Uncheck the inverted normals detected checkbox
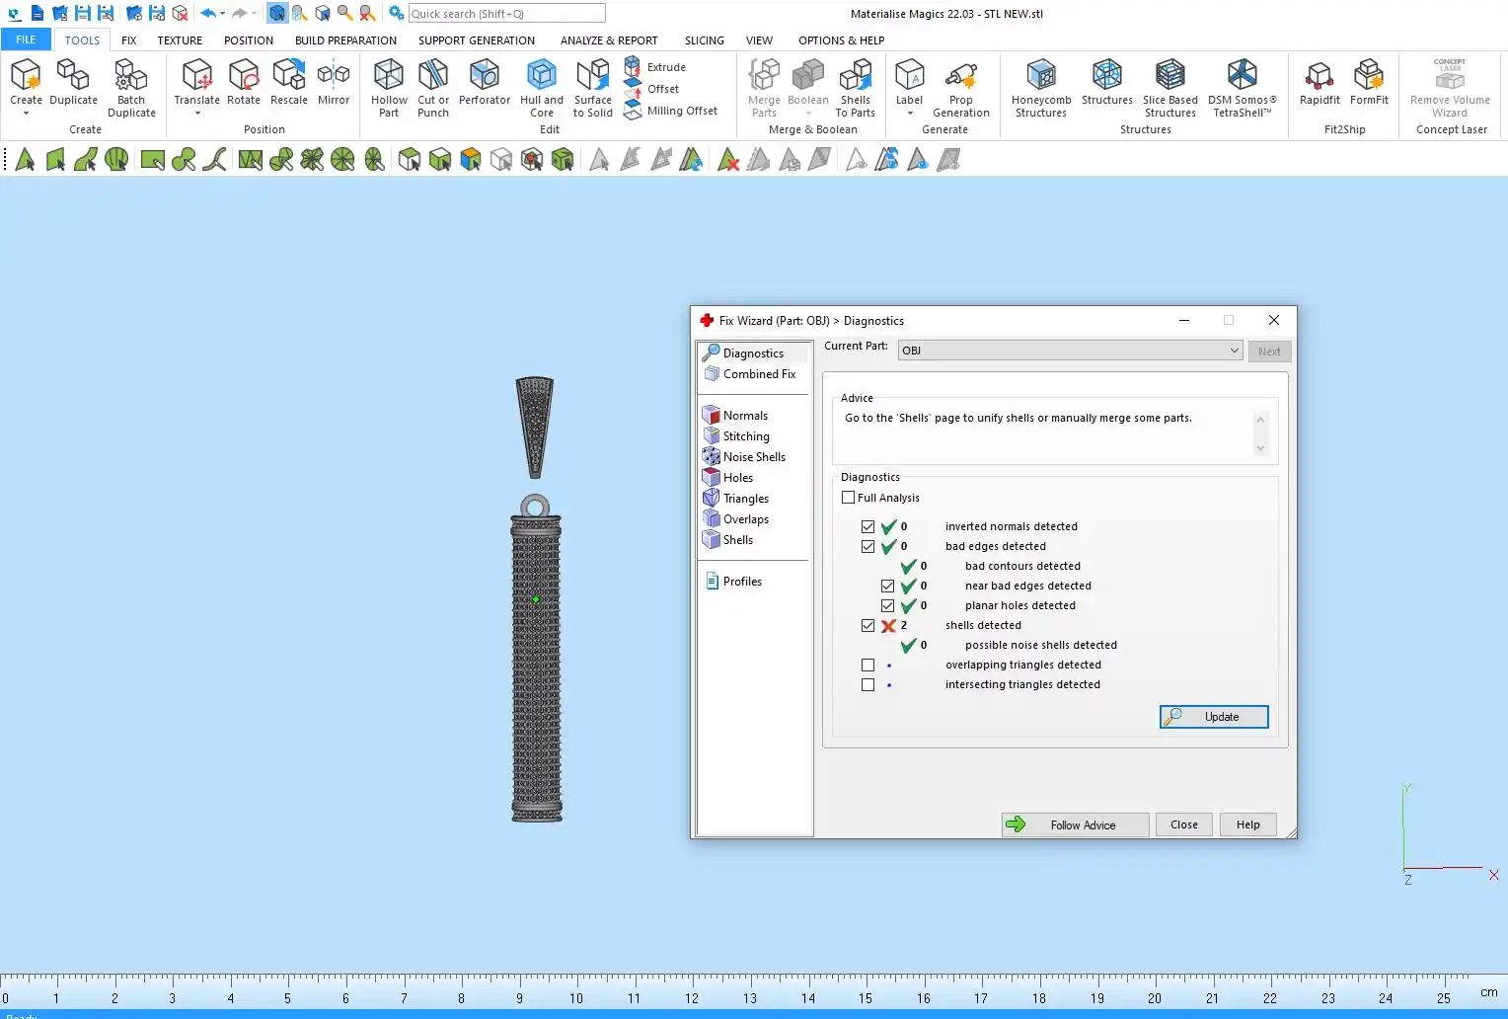 coord(868,527)
